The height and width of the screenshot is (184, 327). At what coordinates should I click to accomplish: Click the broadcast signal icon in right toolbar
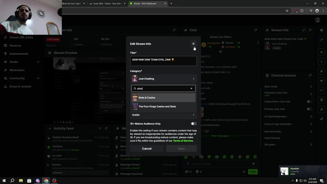pyautogui.click(x=321, y=90)
